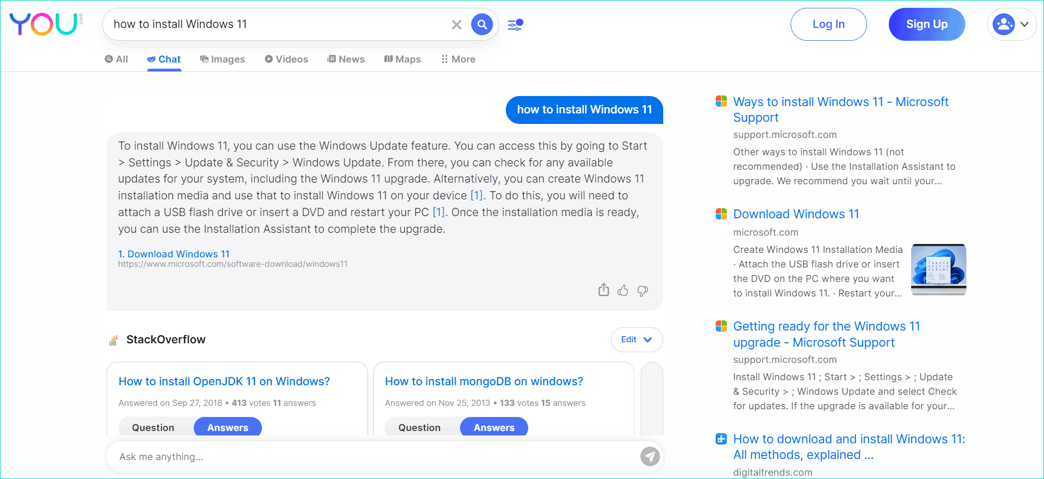
Task: Switch to the Images tab
Action: 223,59
